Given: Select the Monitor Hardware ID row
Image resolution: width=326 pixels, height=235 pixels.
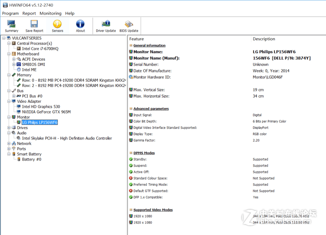Looking at the screenshot, I should tap(152, 77).
